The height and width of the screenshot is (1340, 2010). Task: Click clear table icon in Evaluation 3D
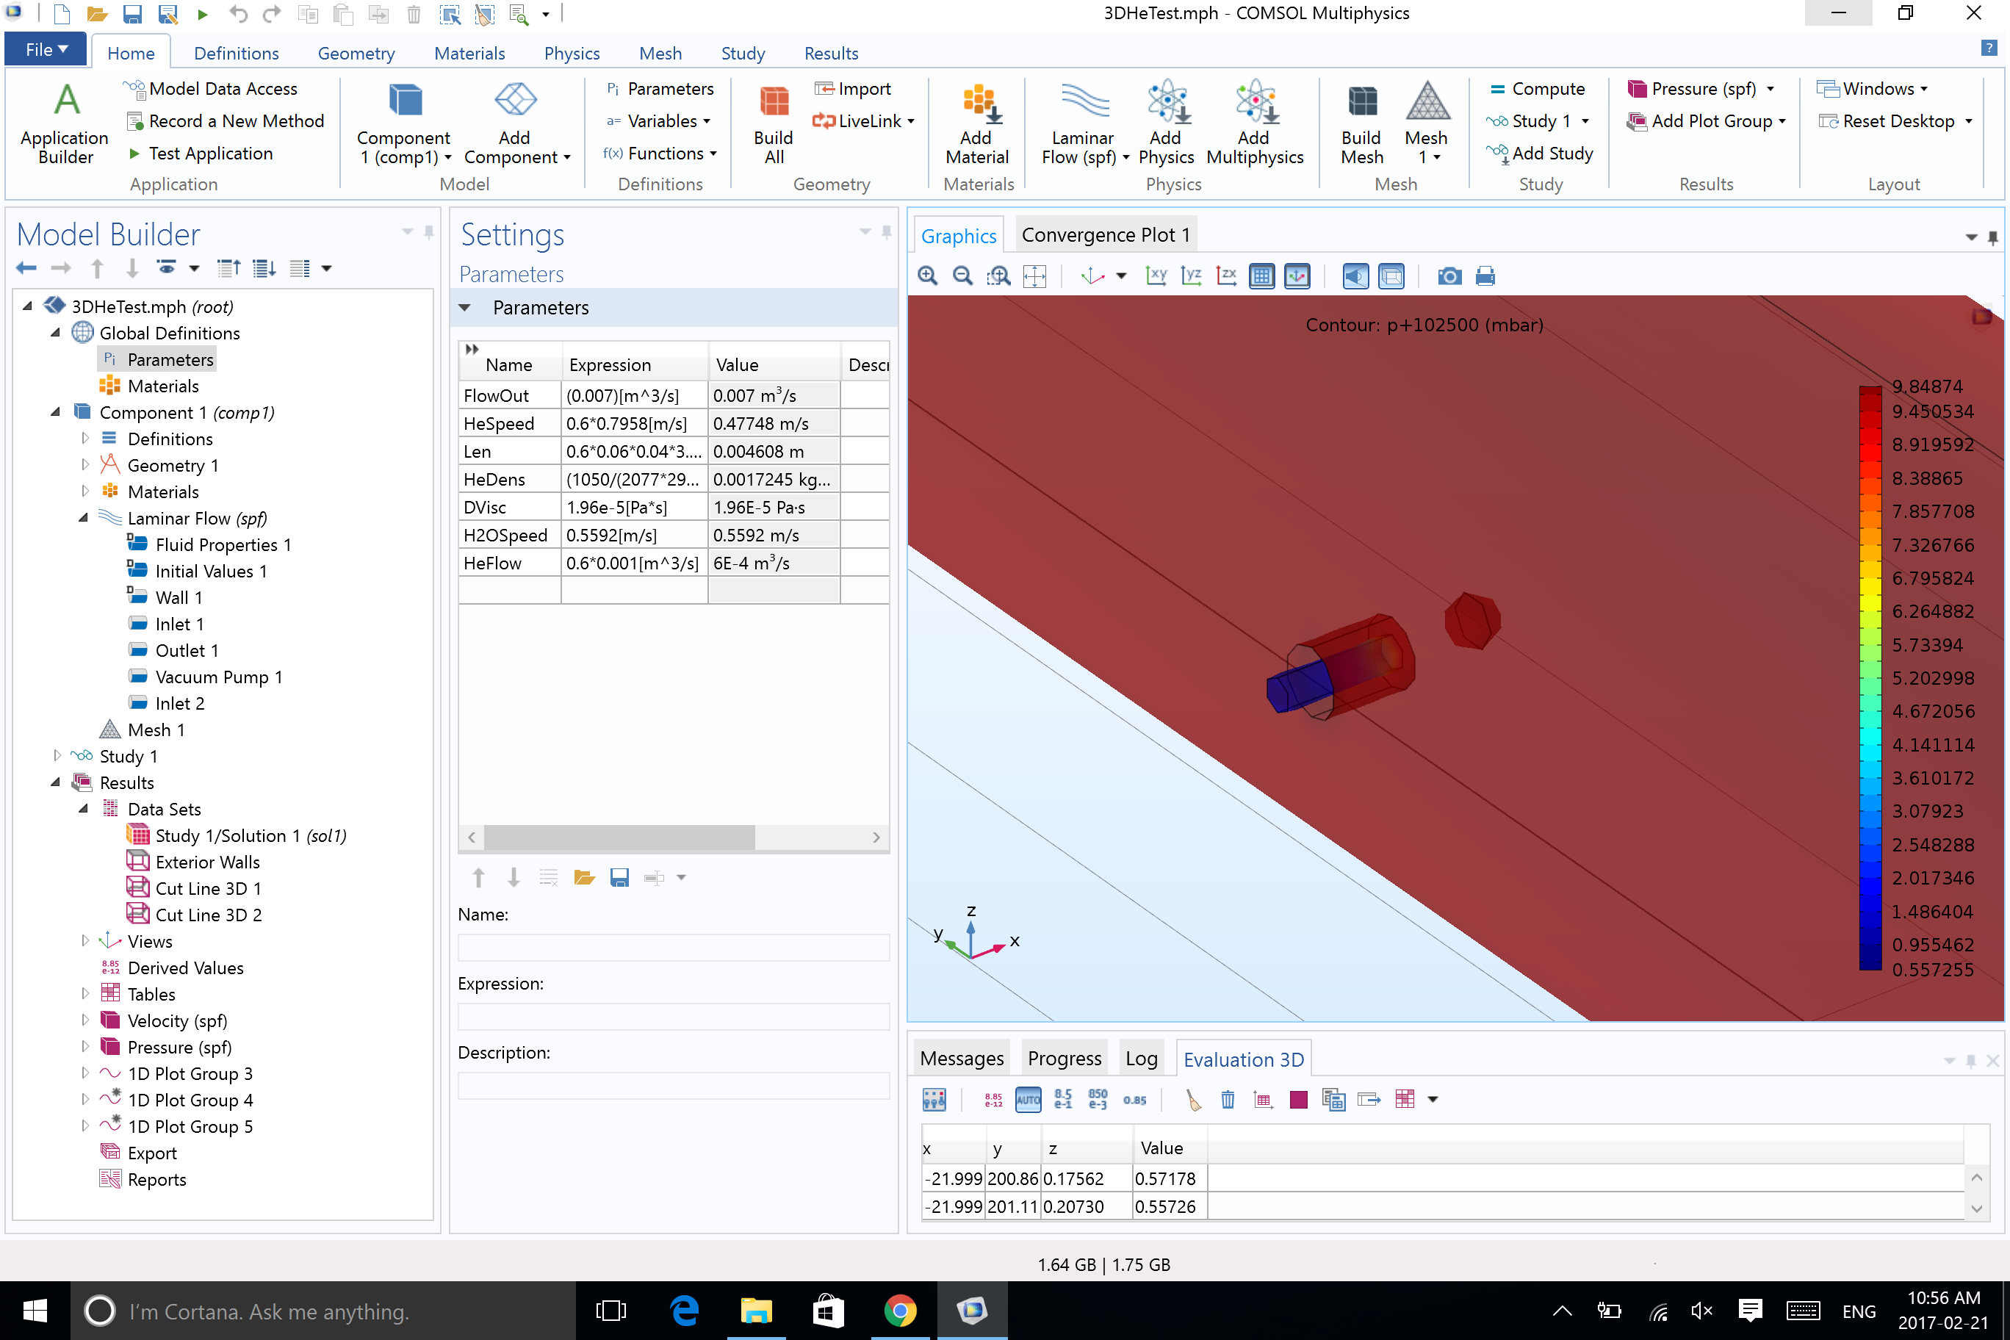click(x=1193, y=1100)
